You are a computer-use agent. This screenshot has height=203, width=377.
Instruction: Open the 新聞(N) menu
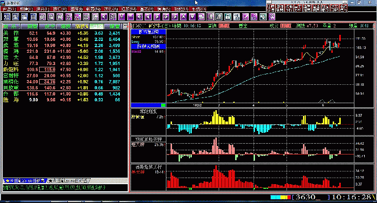tap(93, 9)
